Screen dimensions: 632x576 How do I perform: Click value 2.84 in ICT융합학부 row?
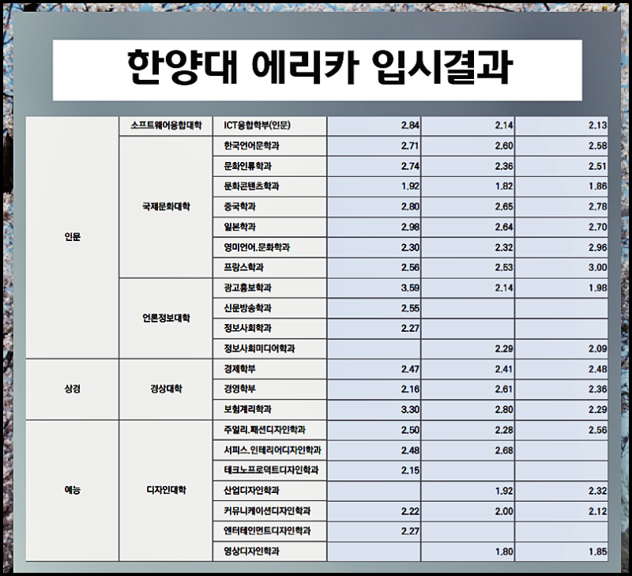pyautogui.click(x=410, y=126)
